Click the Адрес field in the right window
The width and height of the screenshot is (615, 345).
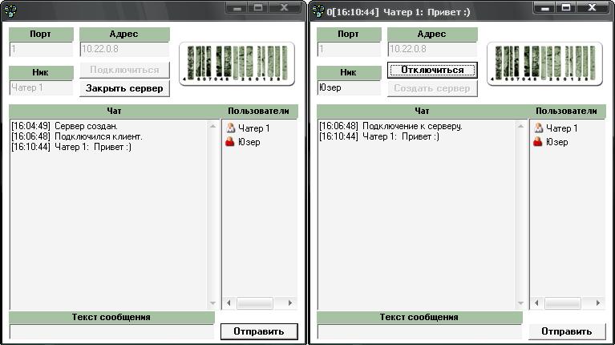click(x=432, y=49)
